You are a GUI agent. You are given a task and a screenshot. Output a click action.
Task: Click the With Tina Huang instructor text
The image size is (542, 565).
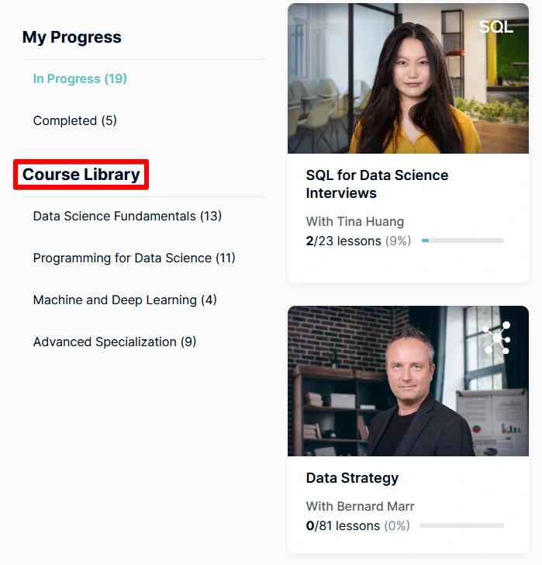point(355,221)
